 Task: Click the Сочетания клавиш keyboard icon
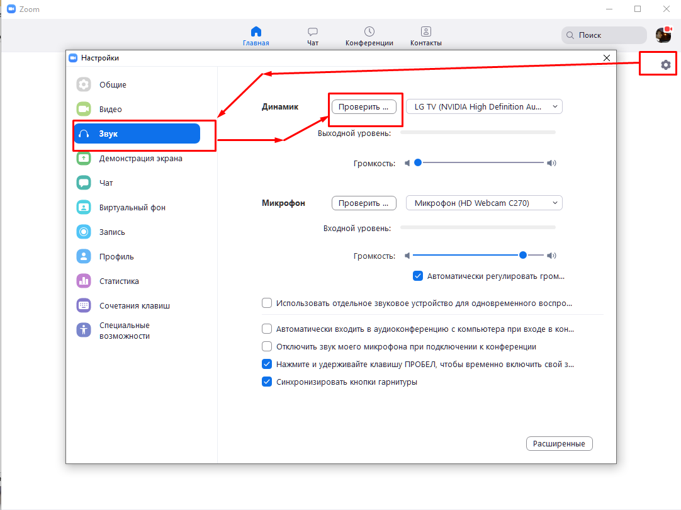84,305
